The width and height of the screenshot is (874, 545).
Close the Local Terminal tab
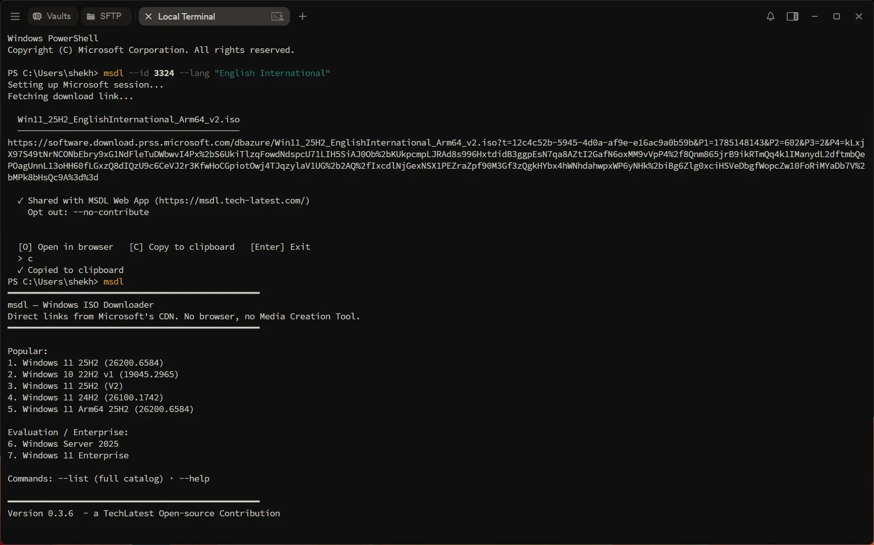point(148,17)
